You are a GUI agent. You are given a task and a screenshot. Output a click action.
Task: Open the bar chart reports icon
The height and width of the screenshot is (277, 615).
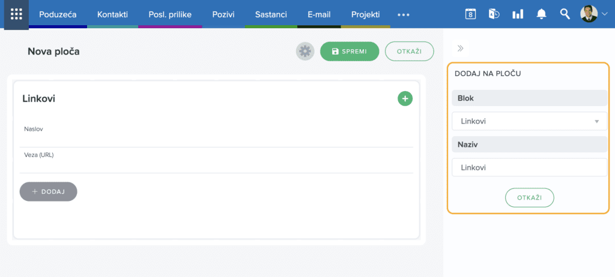coord(517,14)
